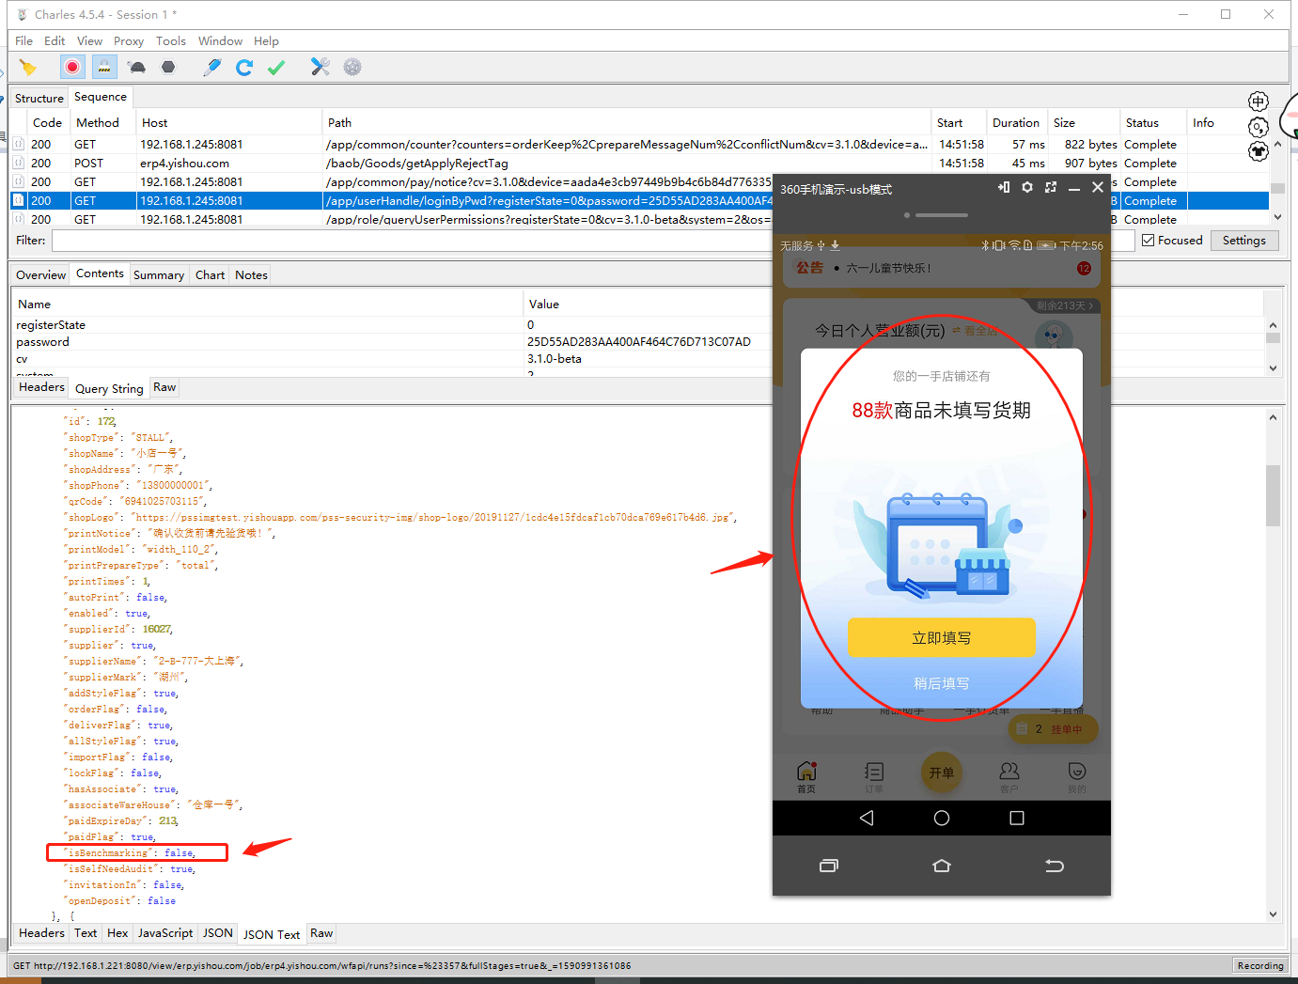Open the File menu

coord(23,41)
